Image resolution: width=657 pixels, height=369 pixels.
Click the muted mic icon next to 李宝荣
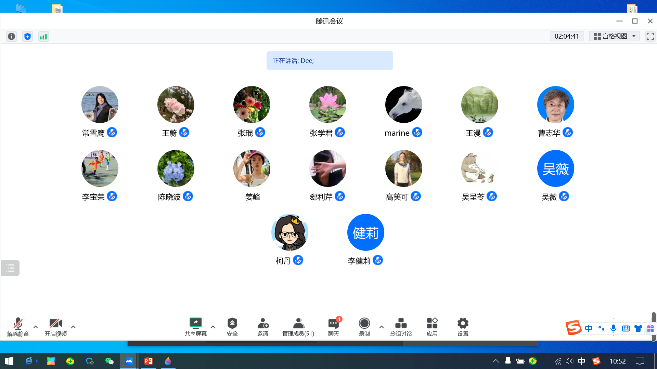(x=112, y=196)
